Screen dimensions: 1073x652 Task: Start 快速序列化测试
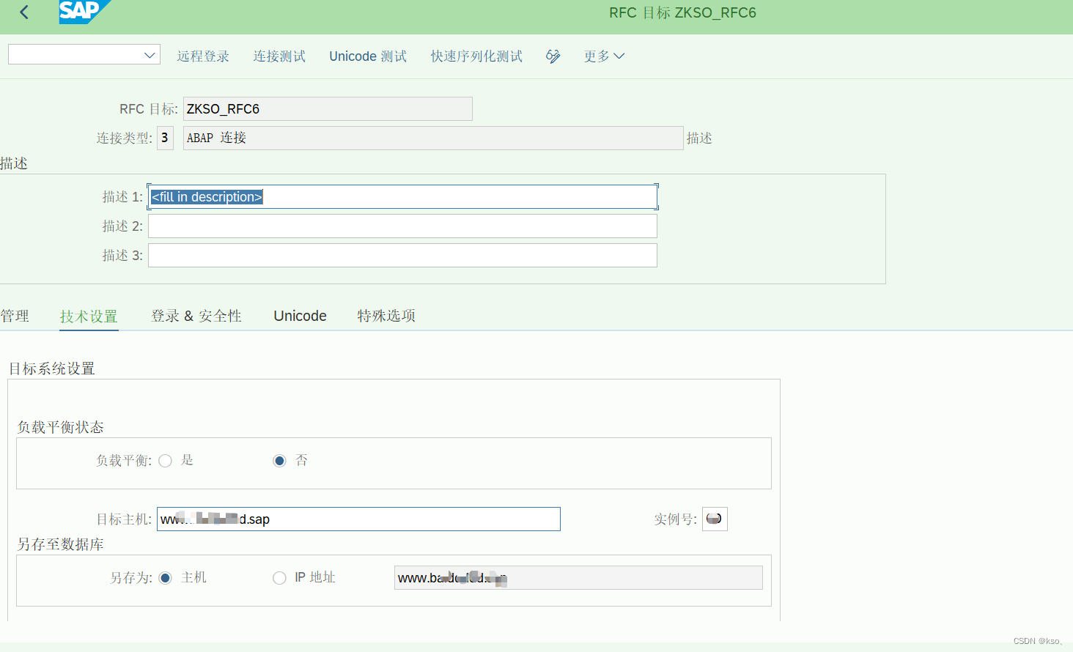pos(476,56)
